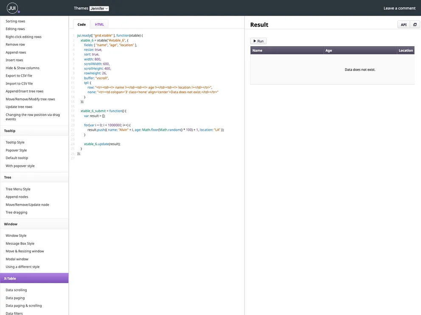
Task: Click the Run button's play icon
Action: [255, 41]
